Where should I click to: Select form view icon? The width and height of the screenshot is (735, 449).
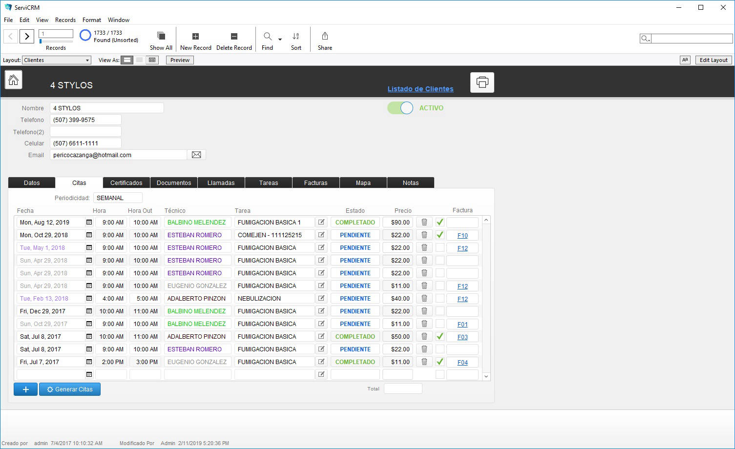(127, 60)
